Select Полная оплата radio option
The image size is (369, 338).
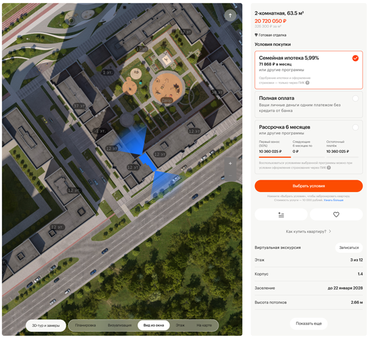coord(356,98)
